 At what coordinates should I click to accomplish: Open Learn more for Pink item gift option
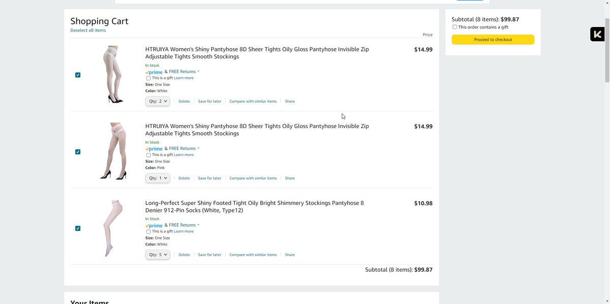point(184,155)
